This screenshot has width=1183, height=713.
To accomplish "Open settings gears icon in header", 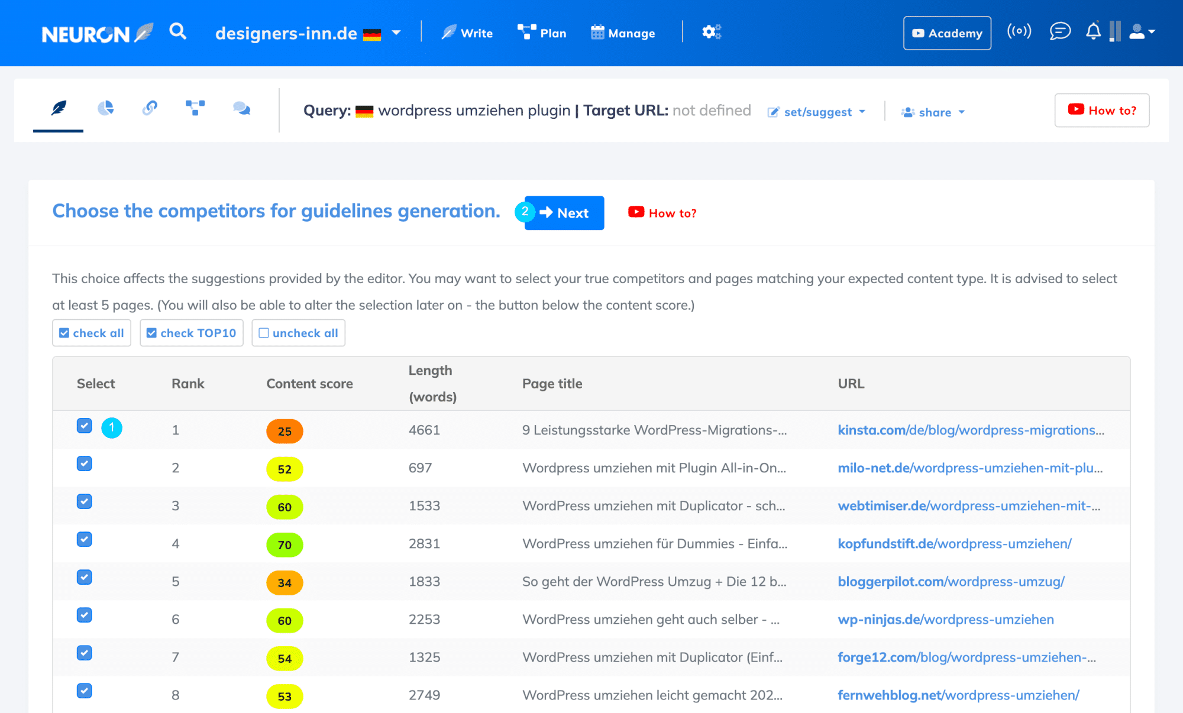I will click(712, 32).
